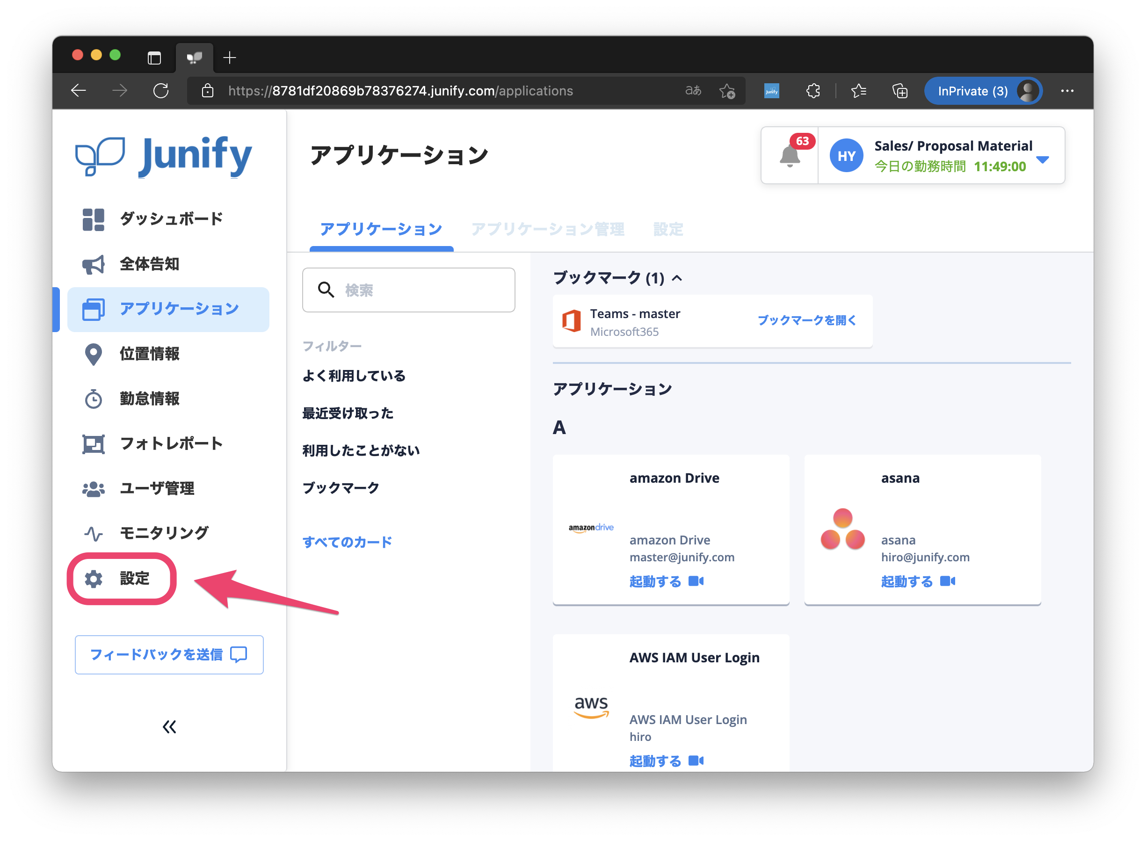
Task: Open the notification bell with 63 badge
Action: click(789, 155)
